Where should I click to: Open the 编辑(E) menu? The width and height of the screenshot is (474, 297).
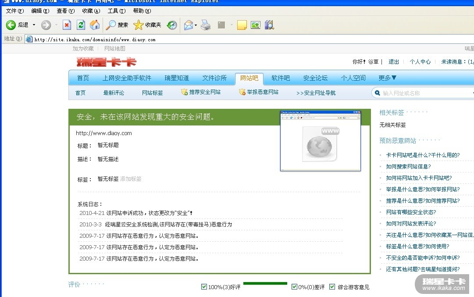pyautogui.click(x=40, y=11)
